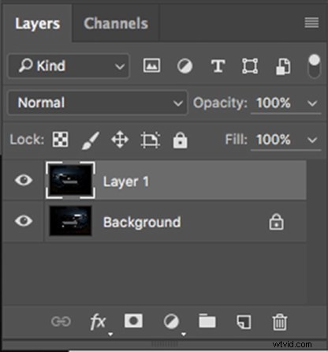Lock all padlock icon
The image size is (328, 352).
point(180,140)
